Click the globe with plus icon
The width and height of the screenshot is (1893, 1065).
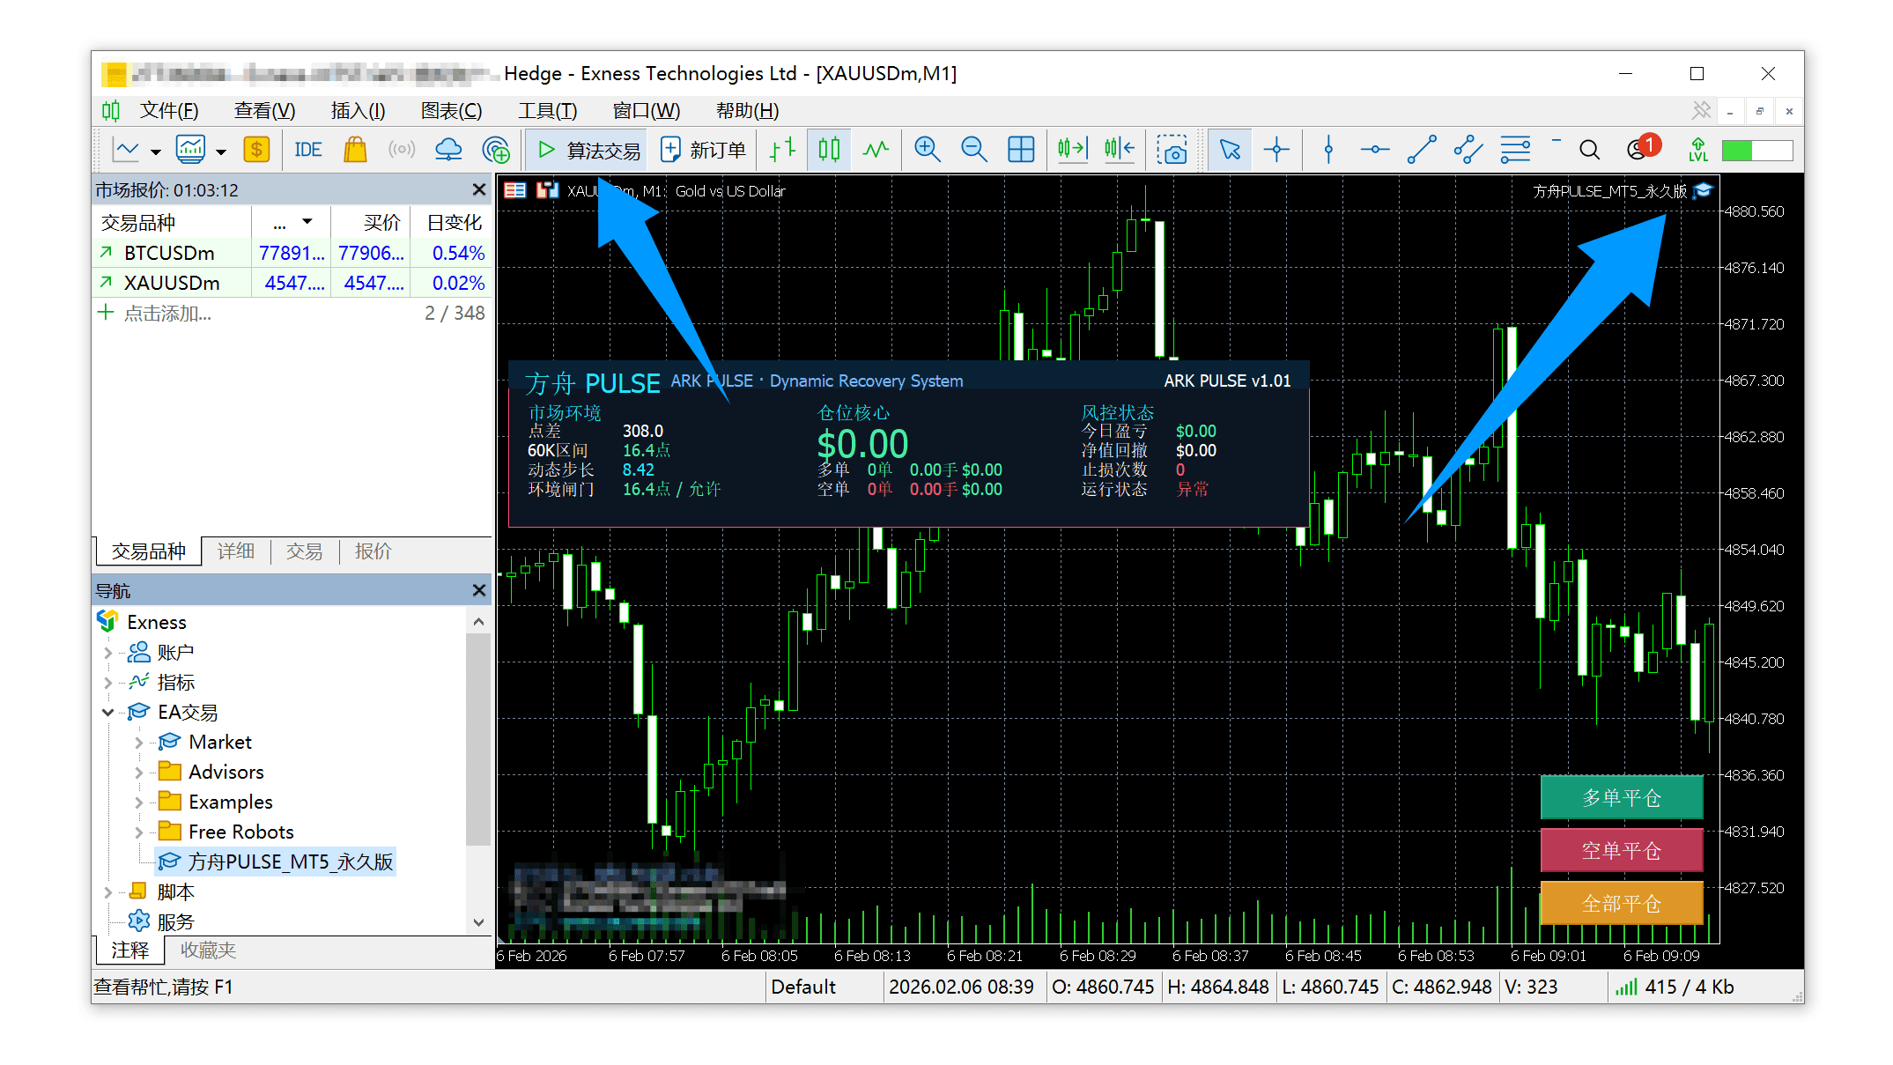coord(496,150)
